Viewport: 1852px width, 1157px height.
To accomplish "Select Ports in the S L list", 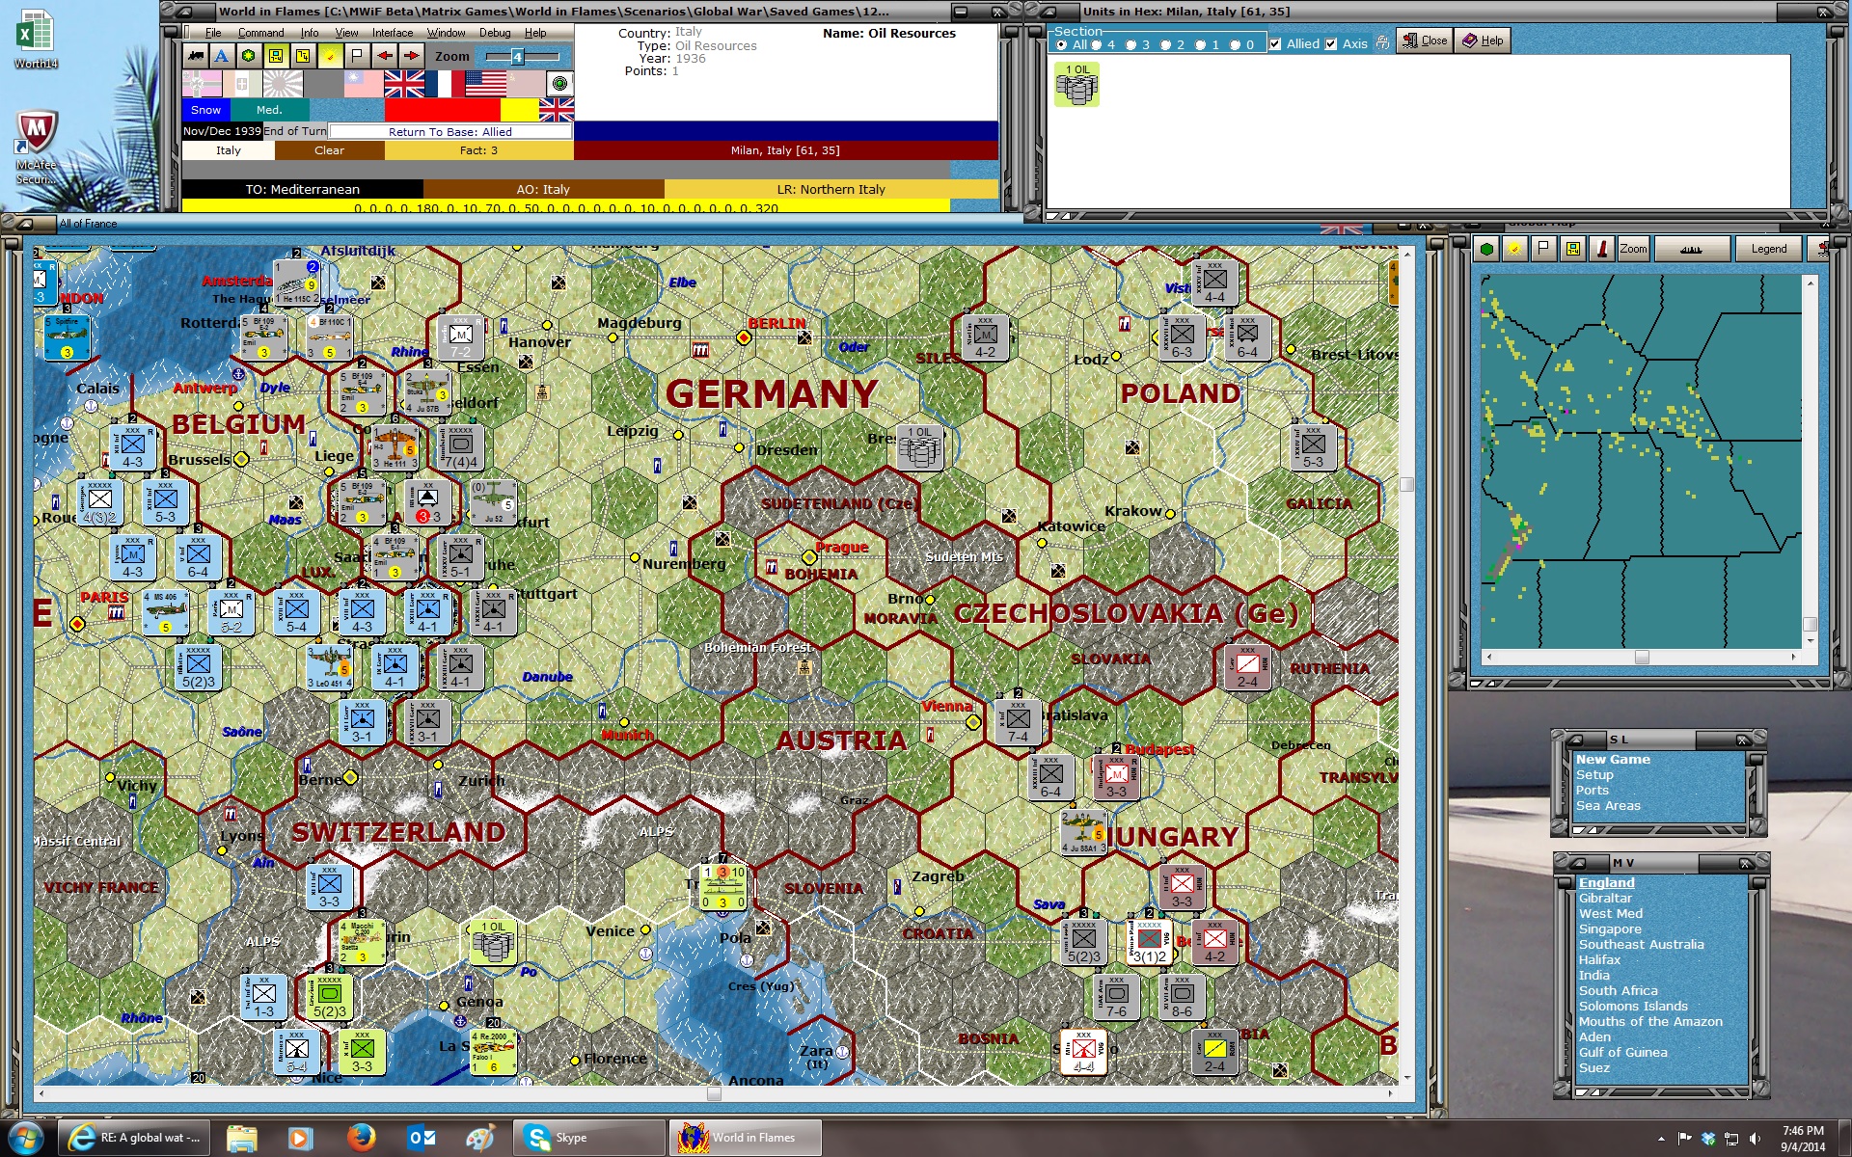I will pyautogui.click(x=1592, y=790).
